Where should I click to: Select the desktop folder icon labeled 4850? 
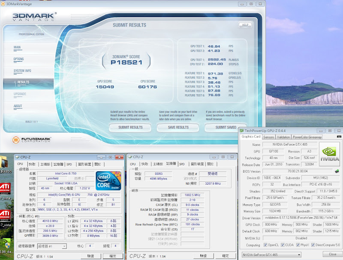(4, 162)
